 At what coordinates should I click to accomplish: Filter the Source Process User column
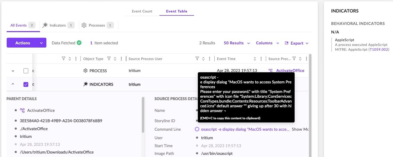pyautogui.click(x=197, y=59)
